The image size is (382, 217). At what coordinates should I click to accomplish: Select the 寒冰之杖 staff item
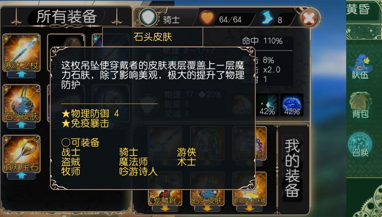pyautogui.click(x=21, y=52)
